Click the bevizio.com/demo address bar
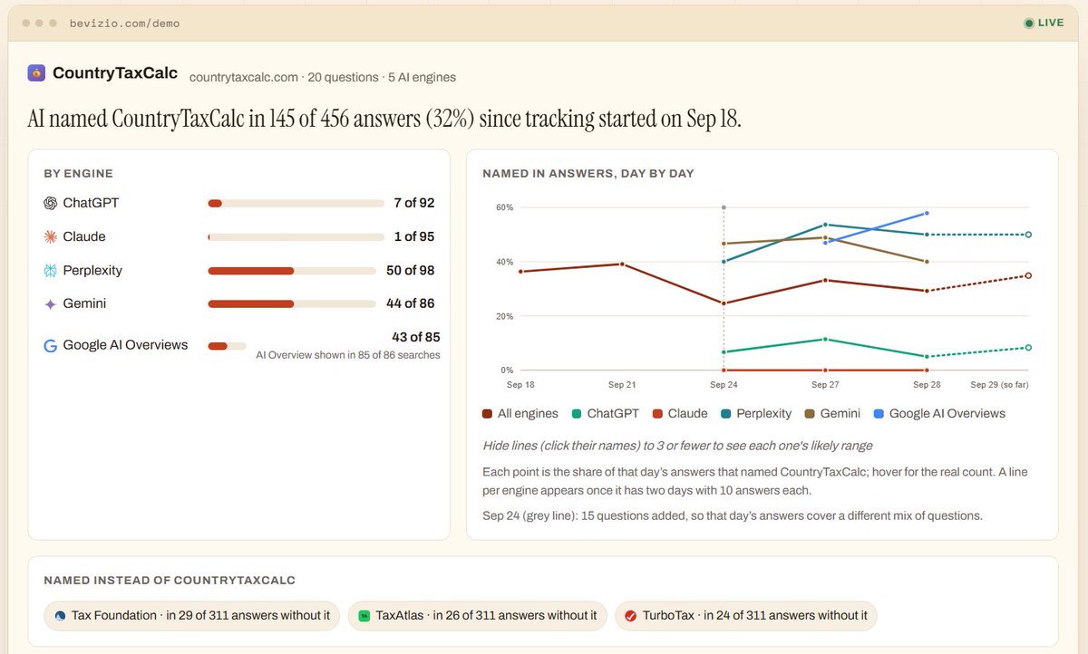Screen dimensions: 1088x654 [125, 23]
